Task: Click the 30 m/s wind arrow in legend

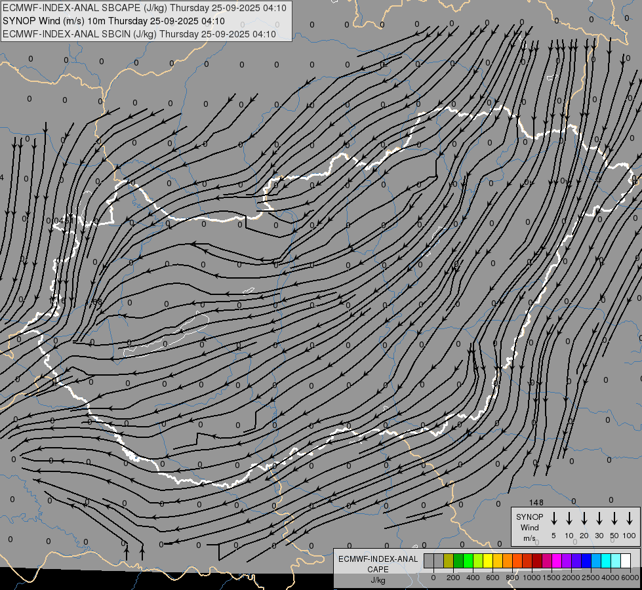Action: pyautogui.click(x=599, y=519)
